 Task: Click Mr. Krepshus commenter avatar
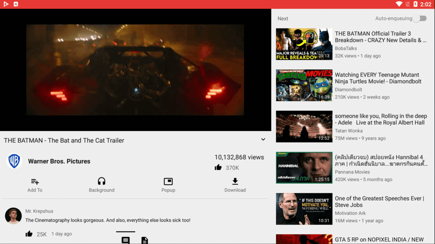pos(14,216)
